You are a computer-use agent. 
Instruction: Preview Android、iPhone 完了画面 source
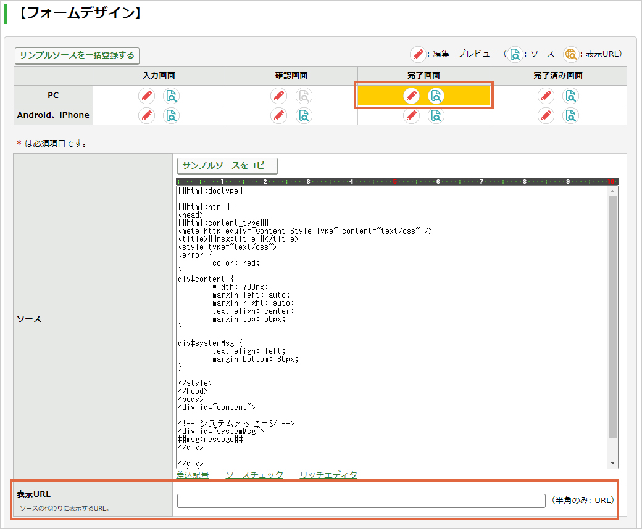(x=436, y=116)
